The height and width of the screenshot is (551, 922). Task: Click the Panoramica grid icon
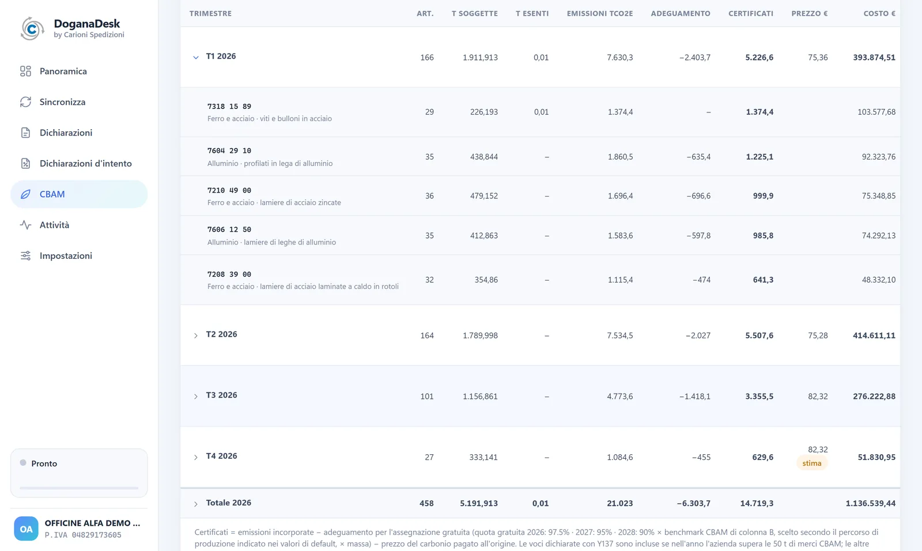pos(25,71)
